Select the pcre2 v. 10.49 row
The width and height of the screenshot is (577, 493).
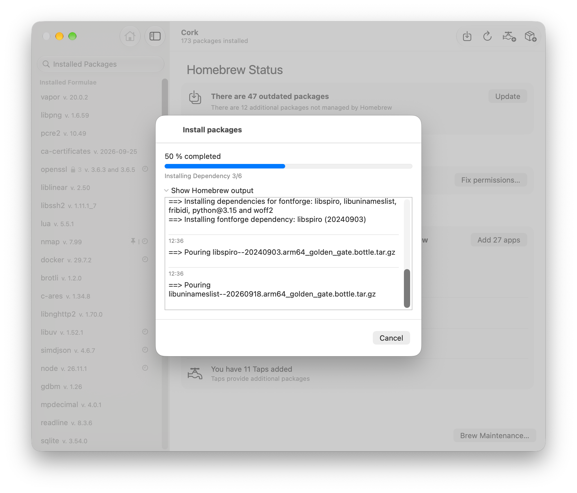point(94,133)
